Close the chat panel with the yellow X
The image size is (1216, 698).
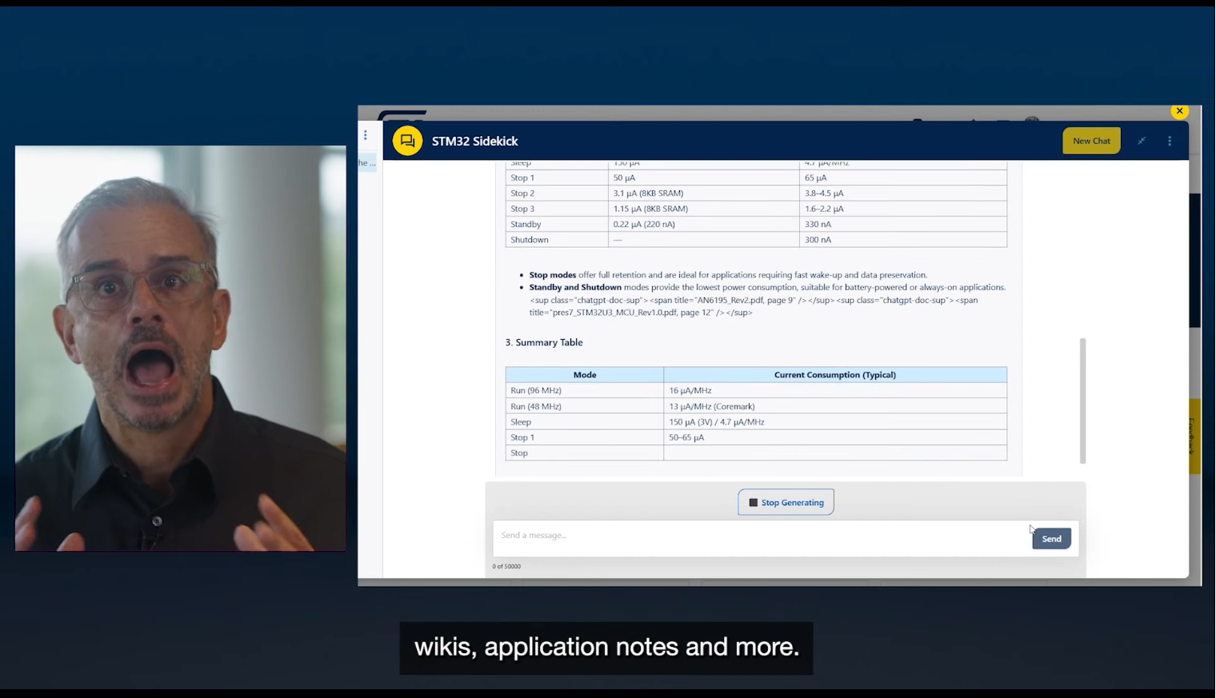[x=1179, y=111]
